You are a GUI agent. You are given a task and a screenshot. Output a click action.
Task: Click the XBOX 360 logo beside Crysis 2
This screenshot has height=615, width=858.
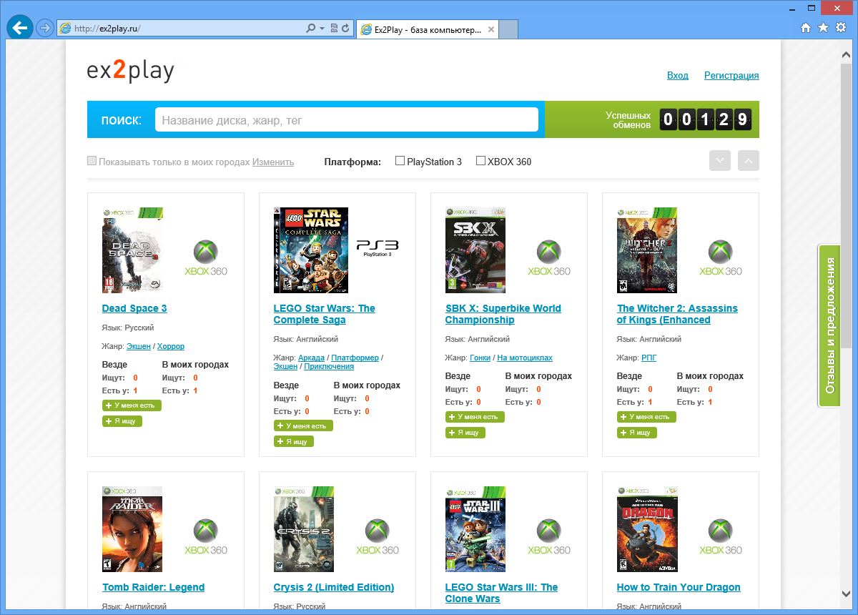tap(378, 537)
